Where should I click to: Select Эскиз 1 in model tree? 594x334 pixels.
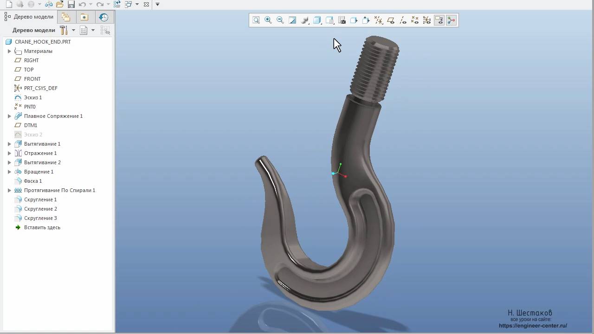click(x=33, y=97)
